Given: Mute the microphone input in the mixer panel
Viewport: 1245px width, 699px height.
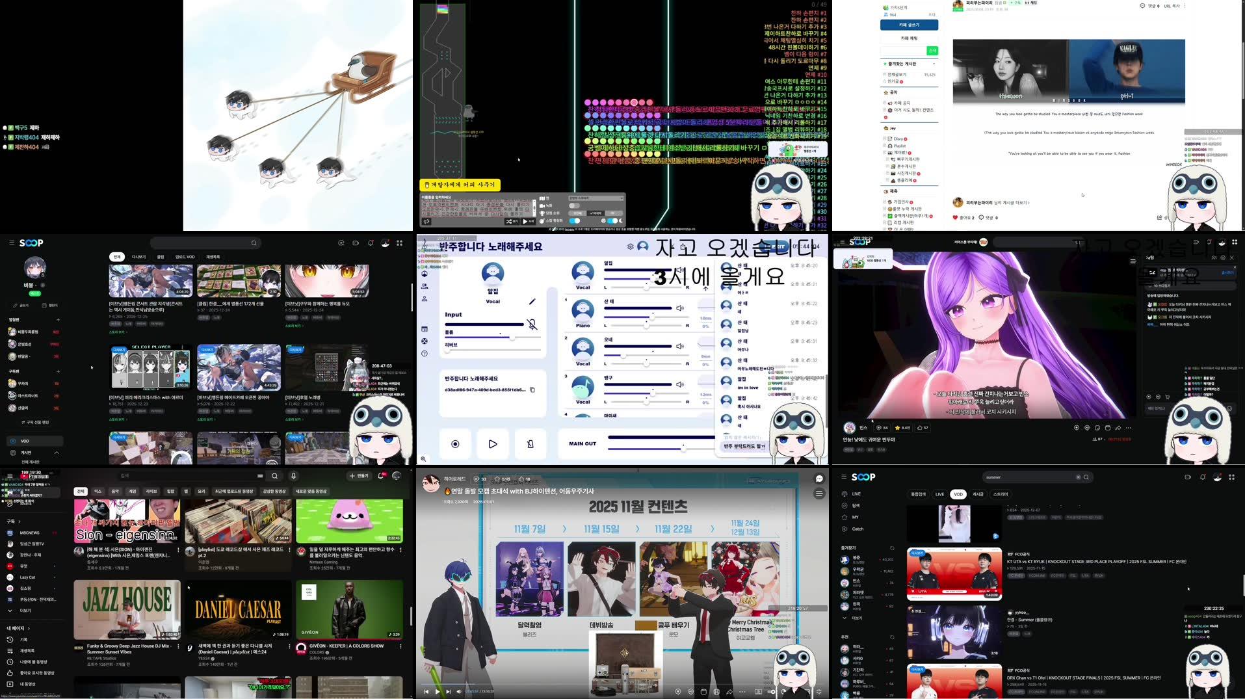Looking at the screenshot, I should click(x=532, y=324).
